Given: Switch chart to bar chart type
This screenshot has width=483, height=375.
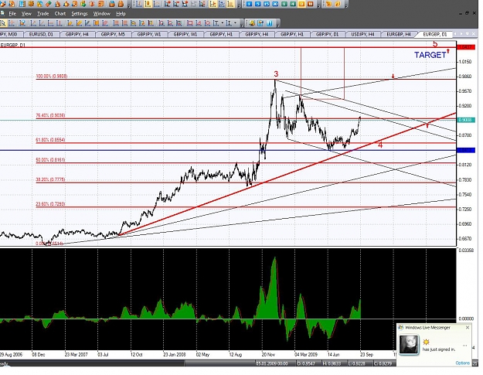Looking at the screenshot, I should coord(139,4).
